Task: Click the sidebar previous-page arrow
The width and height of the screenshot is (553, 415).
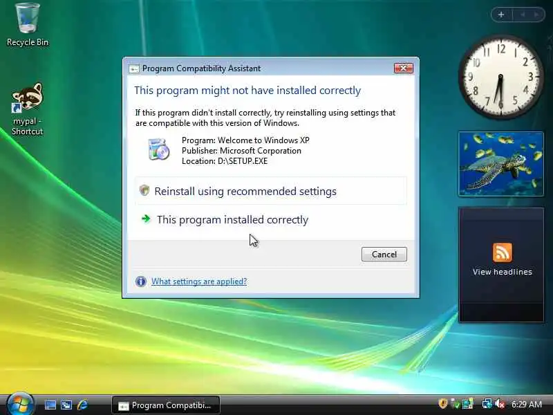Action: (523, 15)
